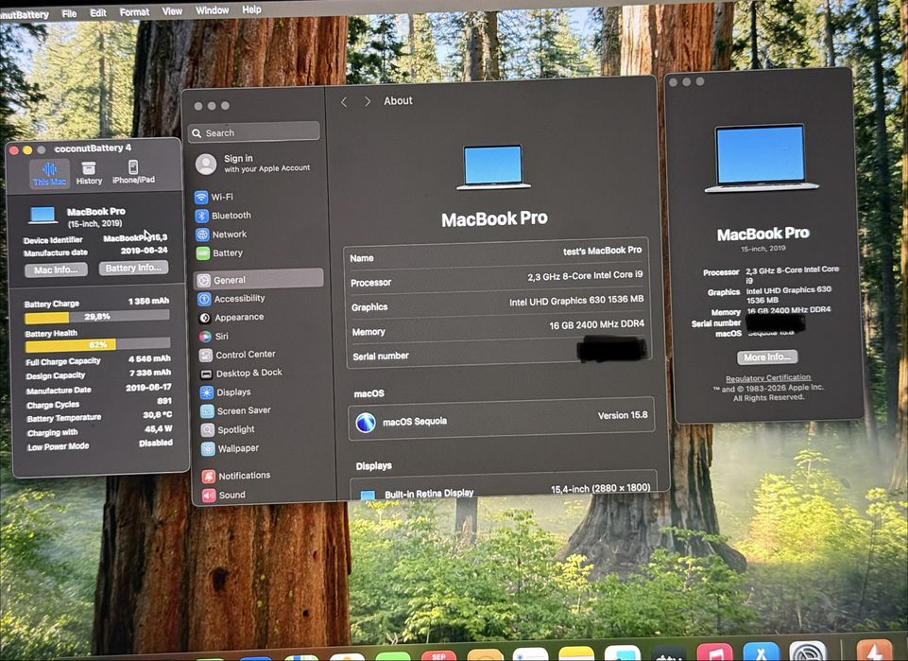This screenshot has height=661, width=908.
Task: Select the This Mac tab in coconutBattery
Action: (49, 174)
